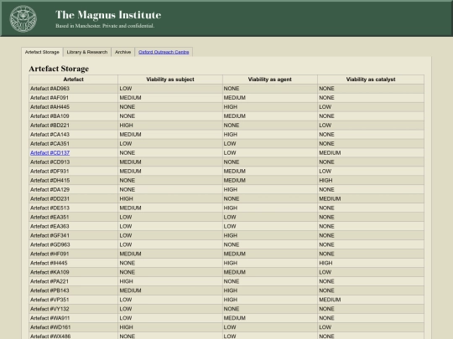Click HIGH catalyst value for Artefact #IH445
This screenshot has height=339, width=453.
(x=325, y=263)
